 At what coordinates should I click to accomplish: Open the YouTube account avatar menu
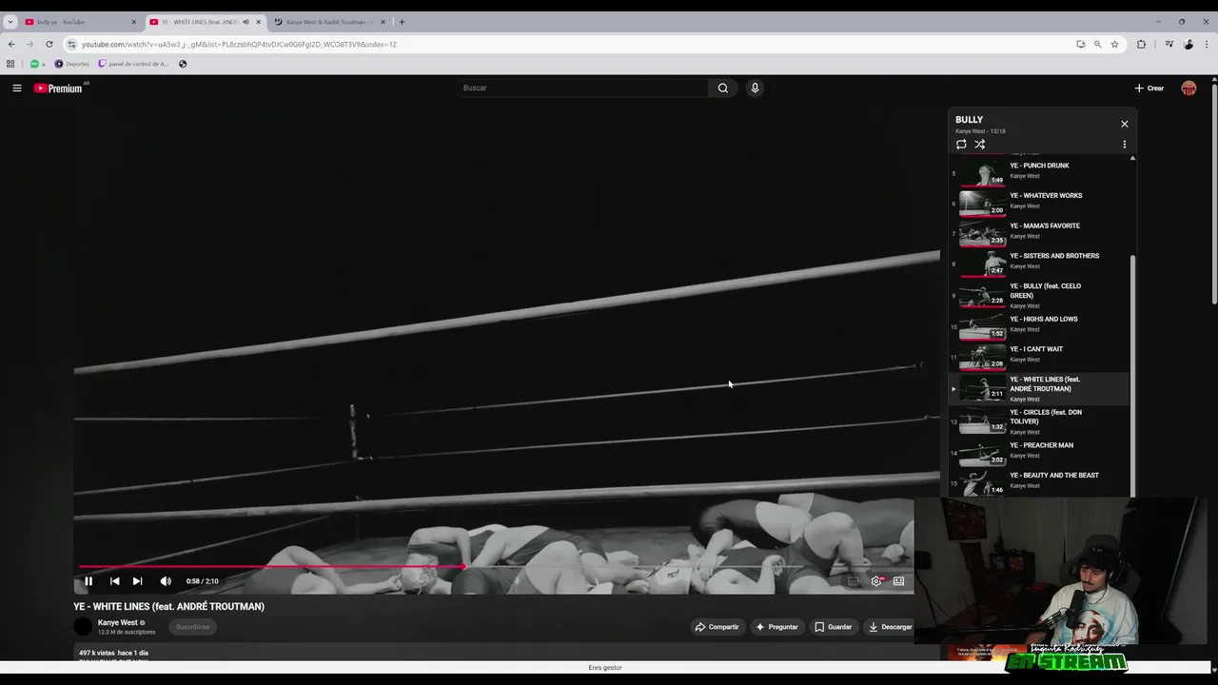[x=1189, y=88]
